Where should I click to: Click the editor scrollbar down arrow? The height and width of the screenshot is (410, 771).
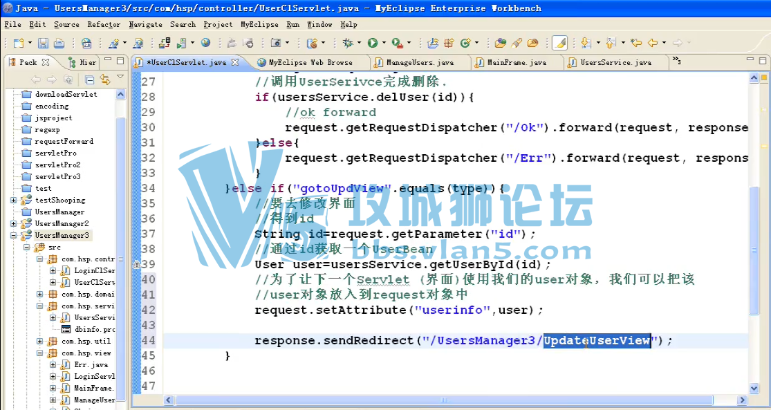pyautogui.click(x=754, y=389)
